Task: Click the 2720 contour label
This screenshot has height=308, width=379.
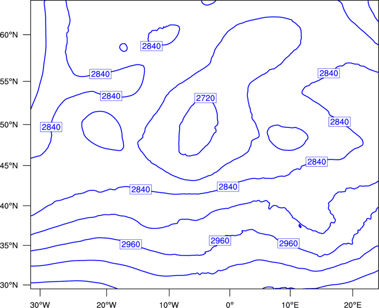Action: coord(206,98)
